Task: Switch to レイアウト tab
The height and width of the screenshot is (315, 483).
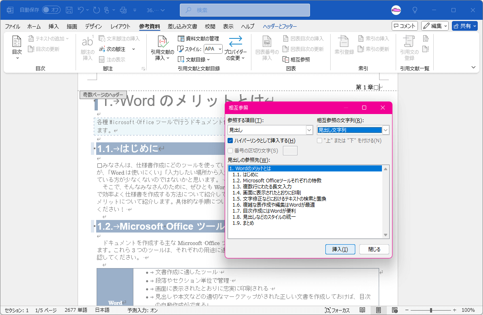Action: (120, 27)
